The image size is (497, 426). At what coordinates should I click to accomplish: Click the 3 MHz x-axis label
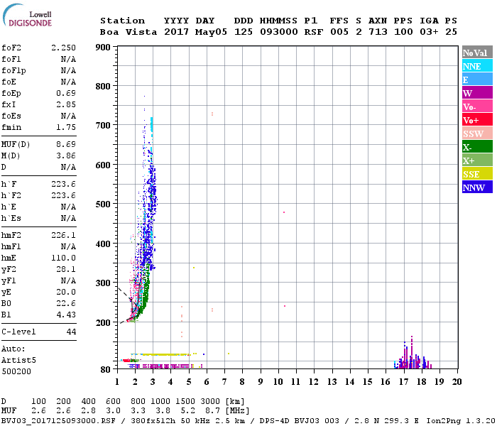click(x=153, y=382)
